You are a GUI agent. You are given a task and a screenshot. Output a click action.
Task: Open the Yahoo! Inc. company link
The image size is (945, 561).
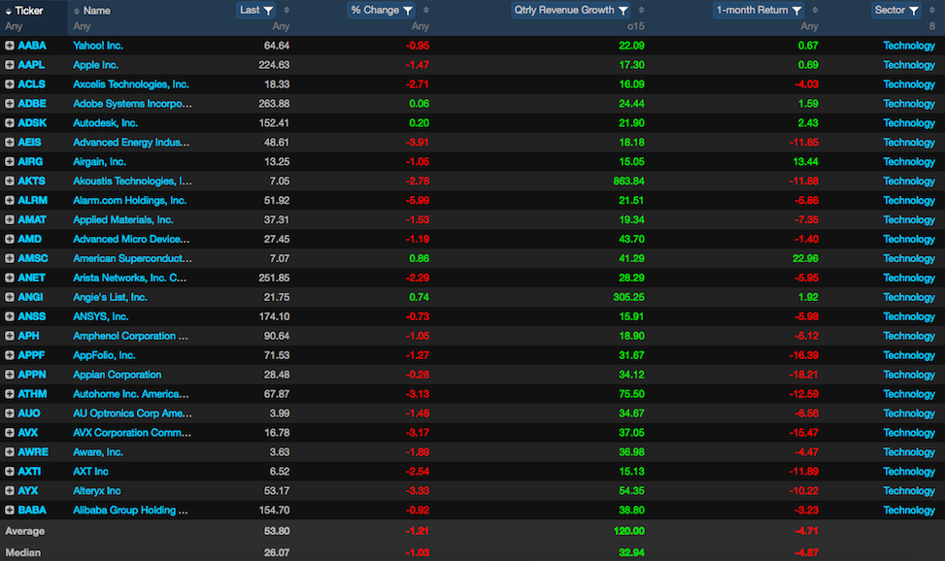[98, 46]
